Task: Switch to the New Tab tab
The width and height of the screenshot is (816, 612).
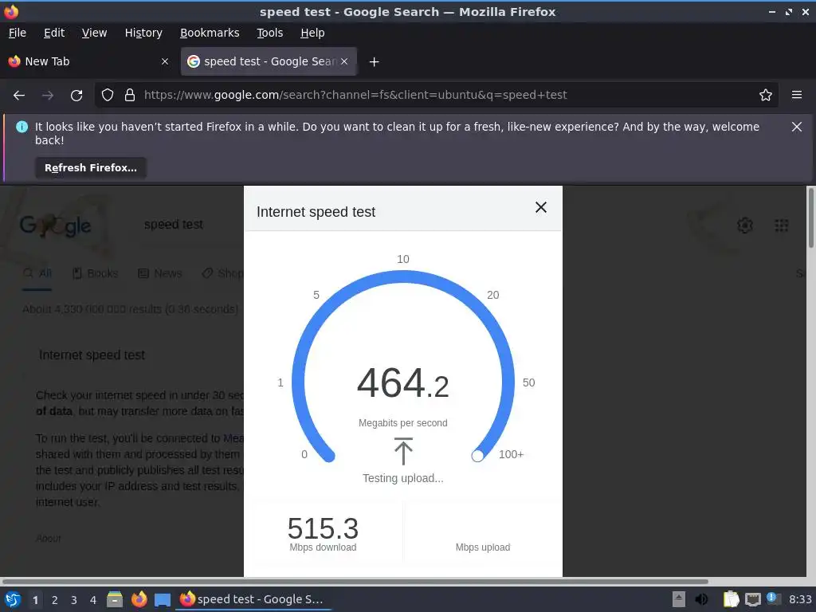Action: pyautogui.click(x=88, y=61)
